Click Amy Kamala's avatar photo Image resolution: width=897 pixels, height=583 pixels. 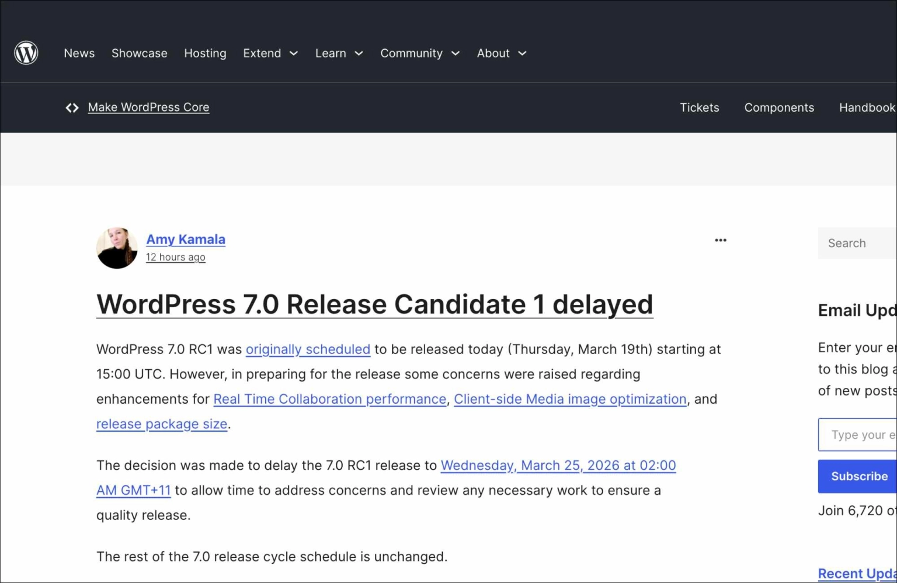(117, 248)
